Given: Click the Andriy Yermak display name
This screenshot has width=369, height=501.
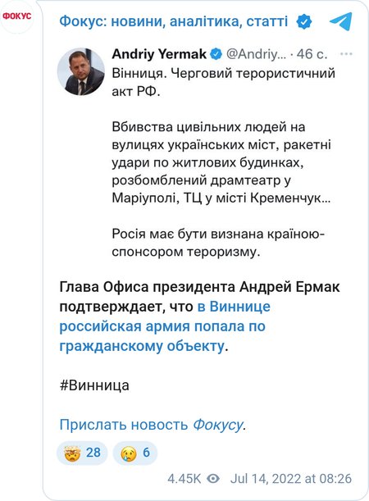Looking at the screenshot, I should (x=159, y=54).
